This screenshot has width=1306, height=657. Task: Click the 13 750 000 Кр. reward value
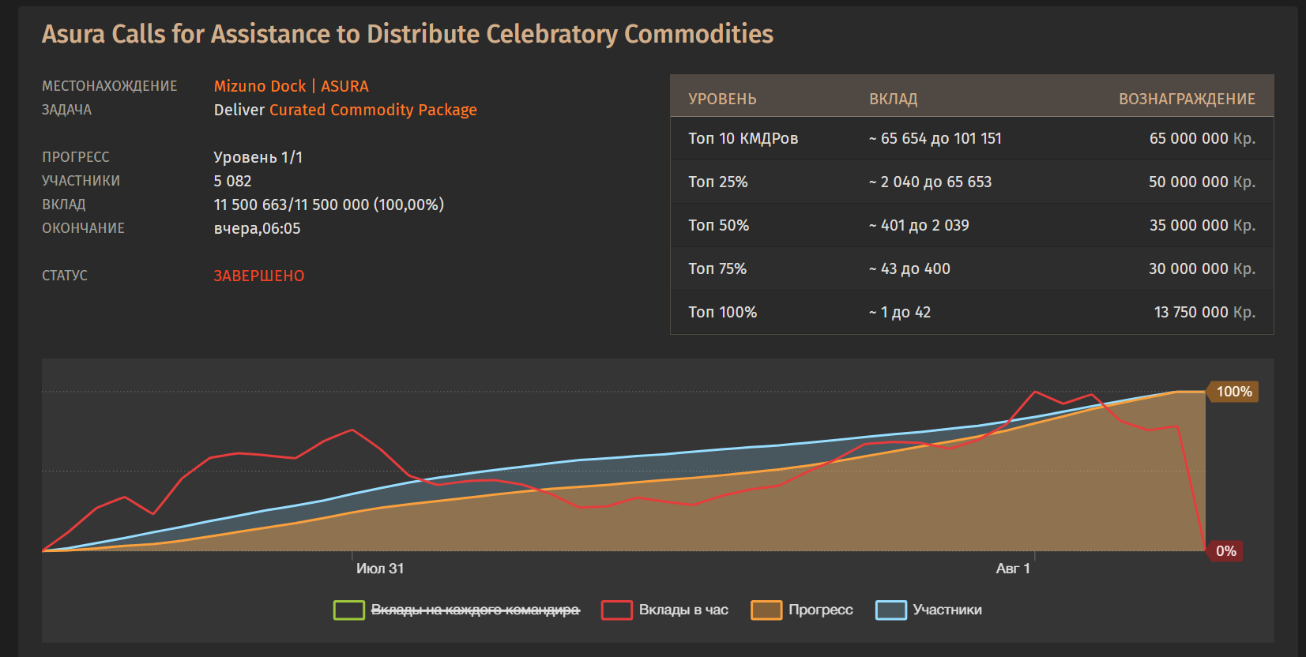(1204, 312)
